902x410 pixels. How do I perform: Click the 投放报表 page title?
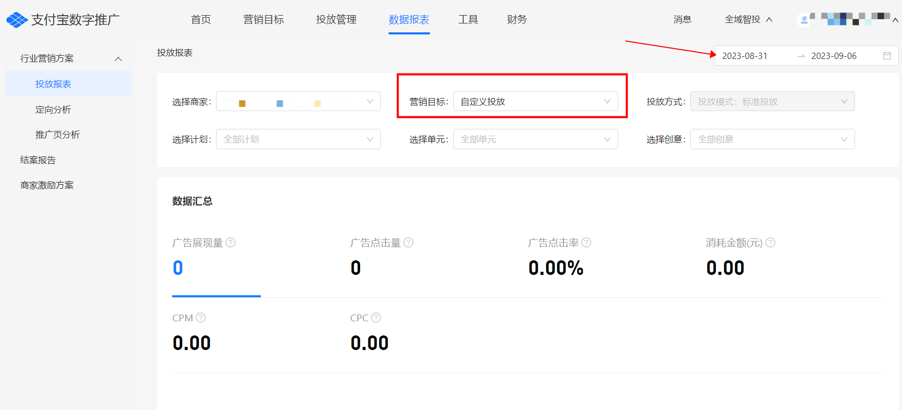point(175,53)
